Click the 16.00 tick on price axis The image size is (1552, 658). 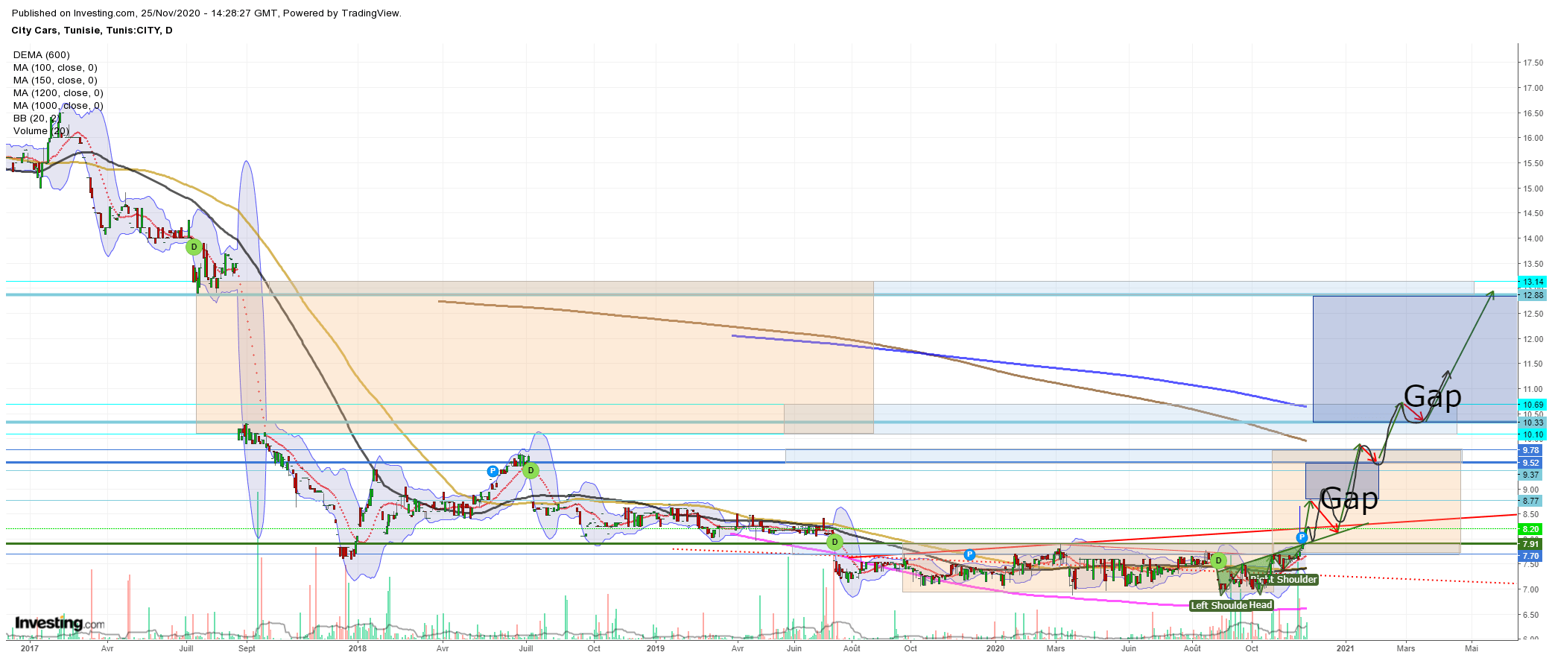[1533, 138]
